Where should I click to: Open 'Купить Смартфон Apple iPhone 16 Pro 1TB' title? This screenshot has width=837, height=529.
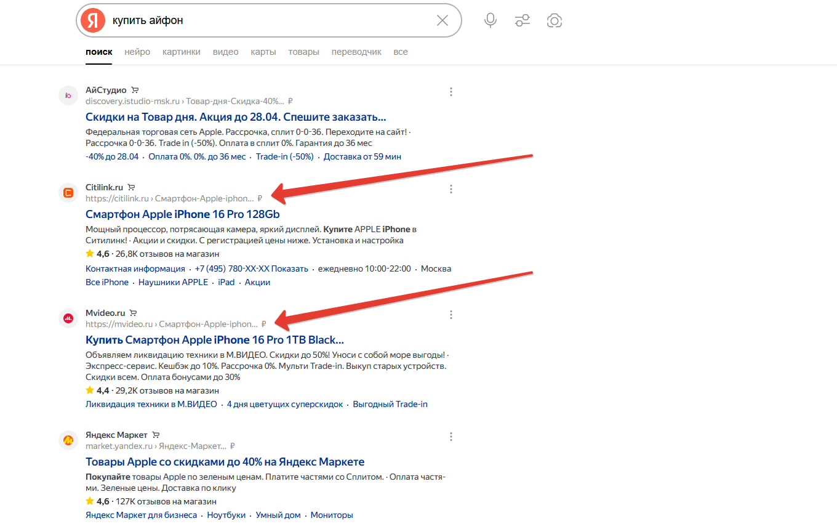(x=215, y=340)
